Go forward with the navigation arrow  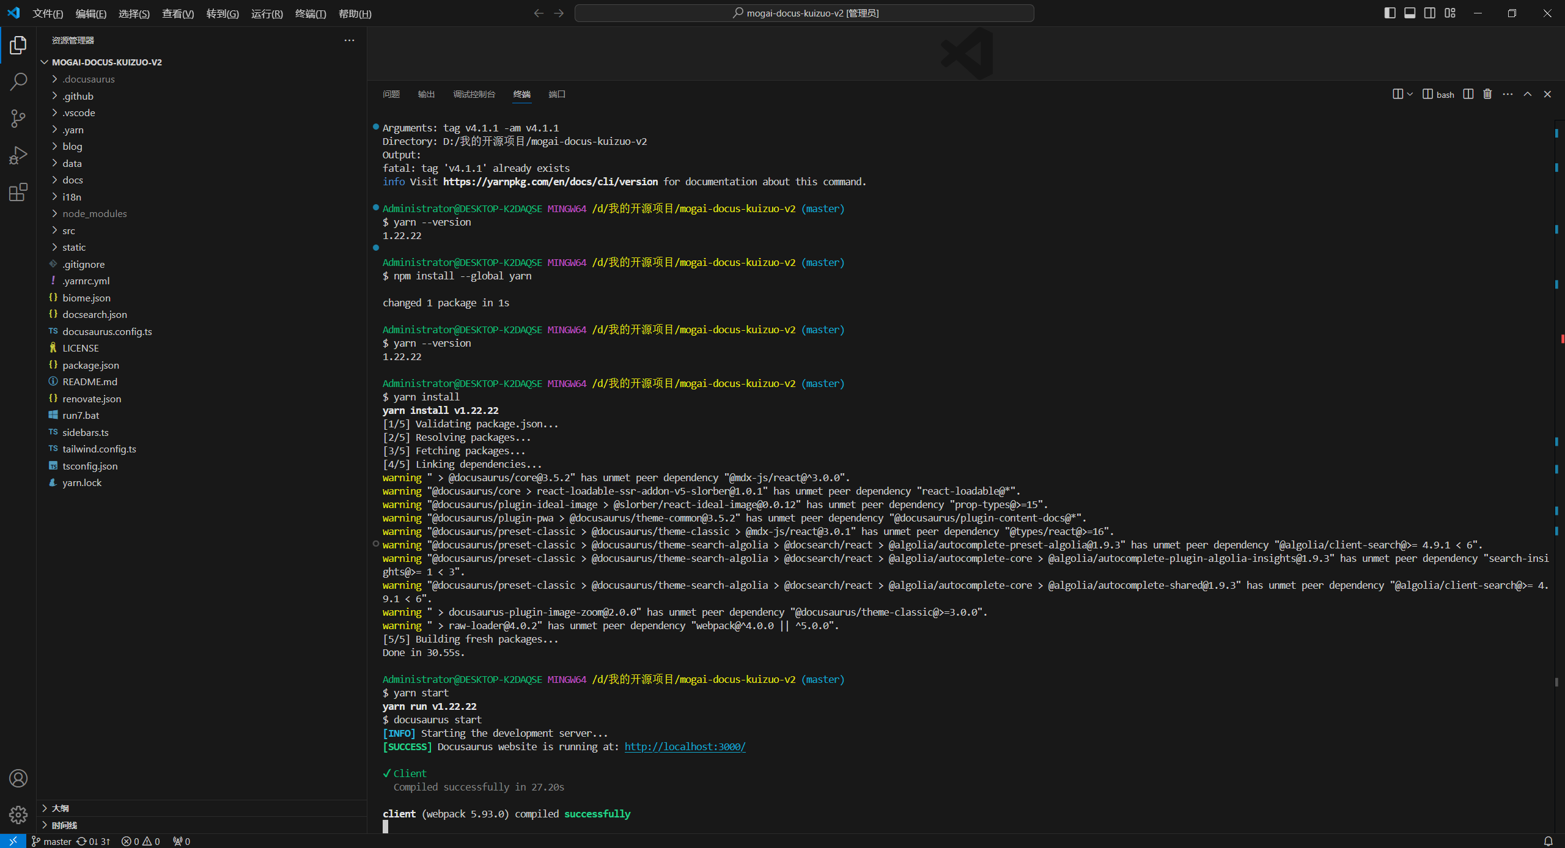pos(559,13)
